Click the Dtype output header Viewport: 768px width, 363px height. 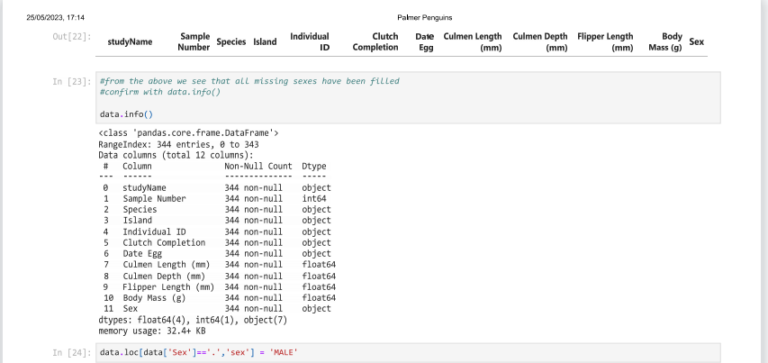coord(314,167)
